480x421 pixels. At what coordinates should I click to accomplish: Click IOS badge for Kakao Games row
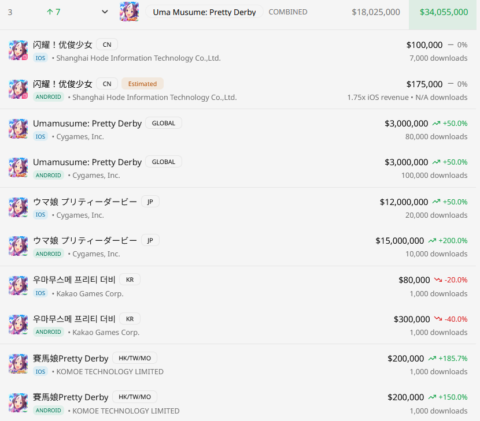(40, 293)
